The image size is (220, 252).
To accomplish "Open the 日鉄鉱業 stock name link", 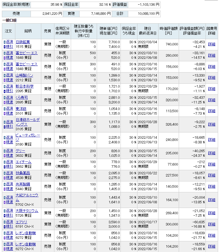I will click(23, 42).
